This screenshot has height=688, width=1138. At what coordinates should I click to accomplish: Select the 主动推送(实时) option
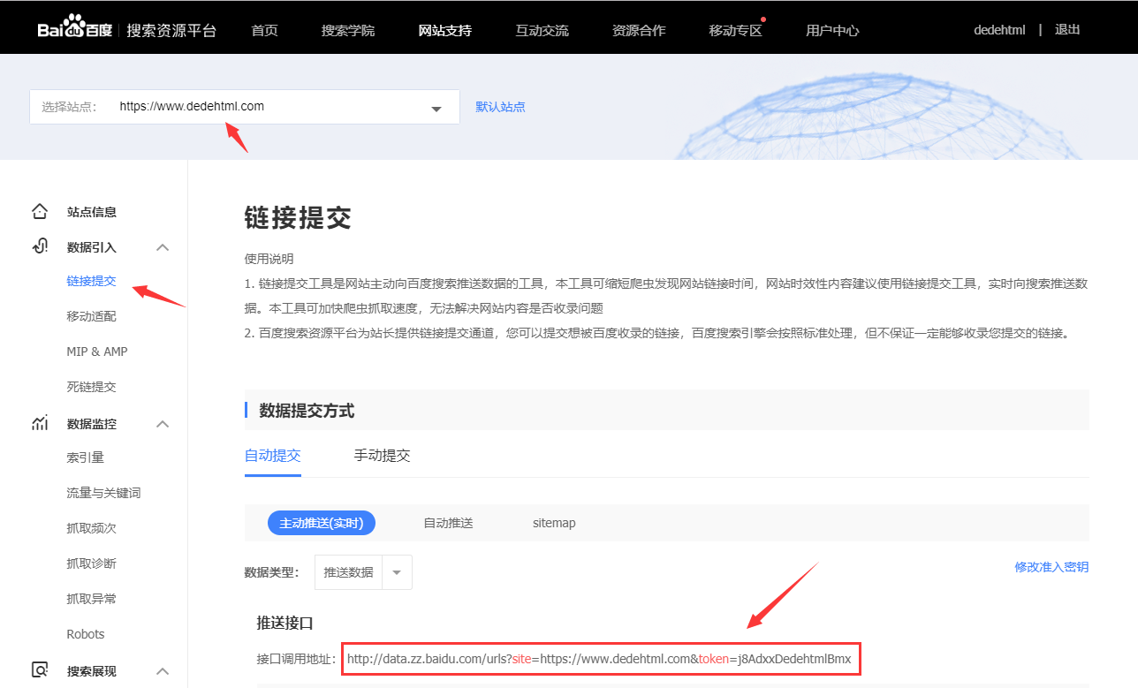point(322,523)
